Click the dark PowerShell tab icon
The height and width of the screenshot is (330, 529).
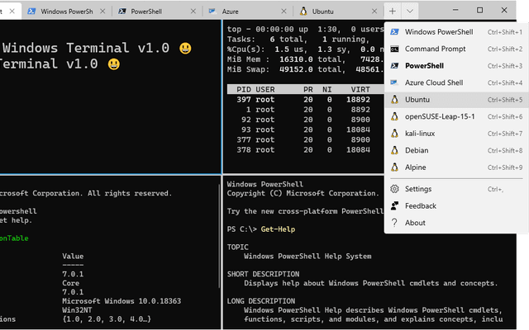122,12
